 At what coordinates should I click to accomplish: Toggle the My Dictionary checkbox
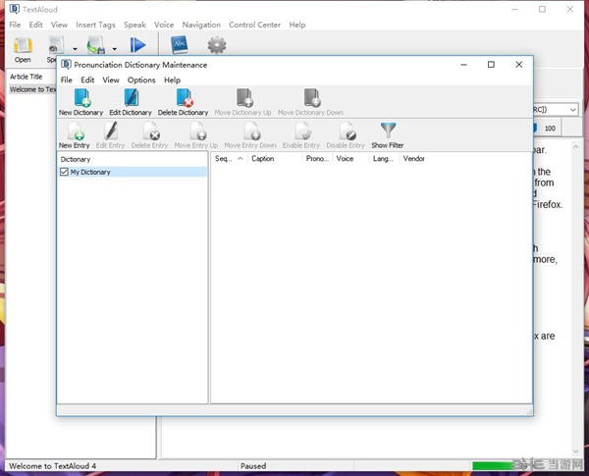[x=64, y=172]
